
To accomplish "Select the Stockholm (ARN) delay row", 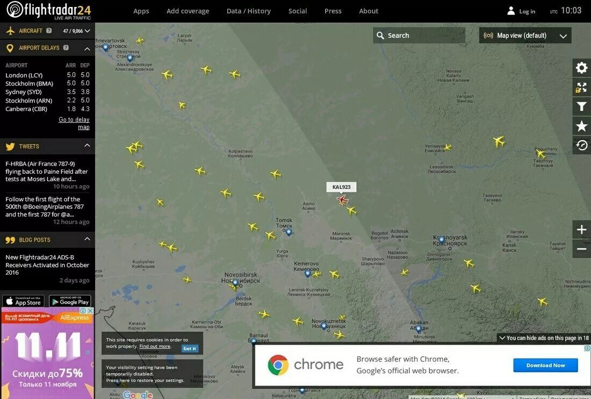I will pos(47,100).
